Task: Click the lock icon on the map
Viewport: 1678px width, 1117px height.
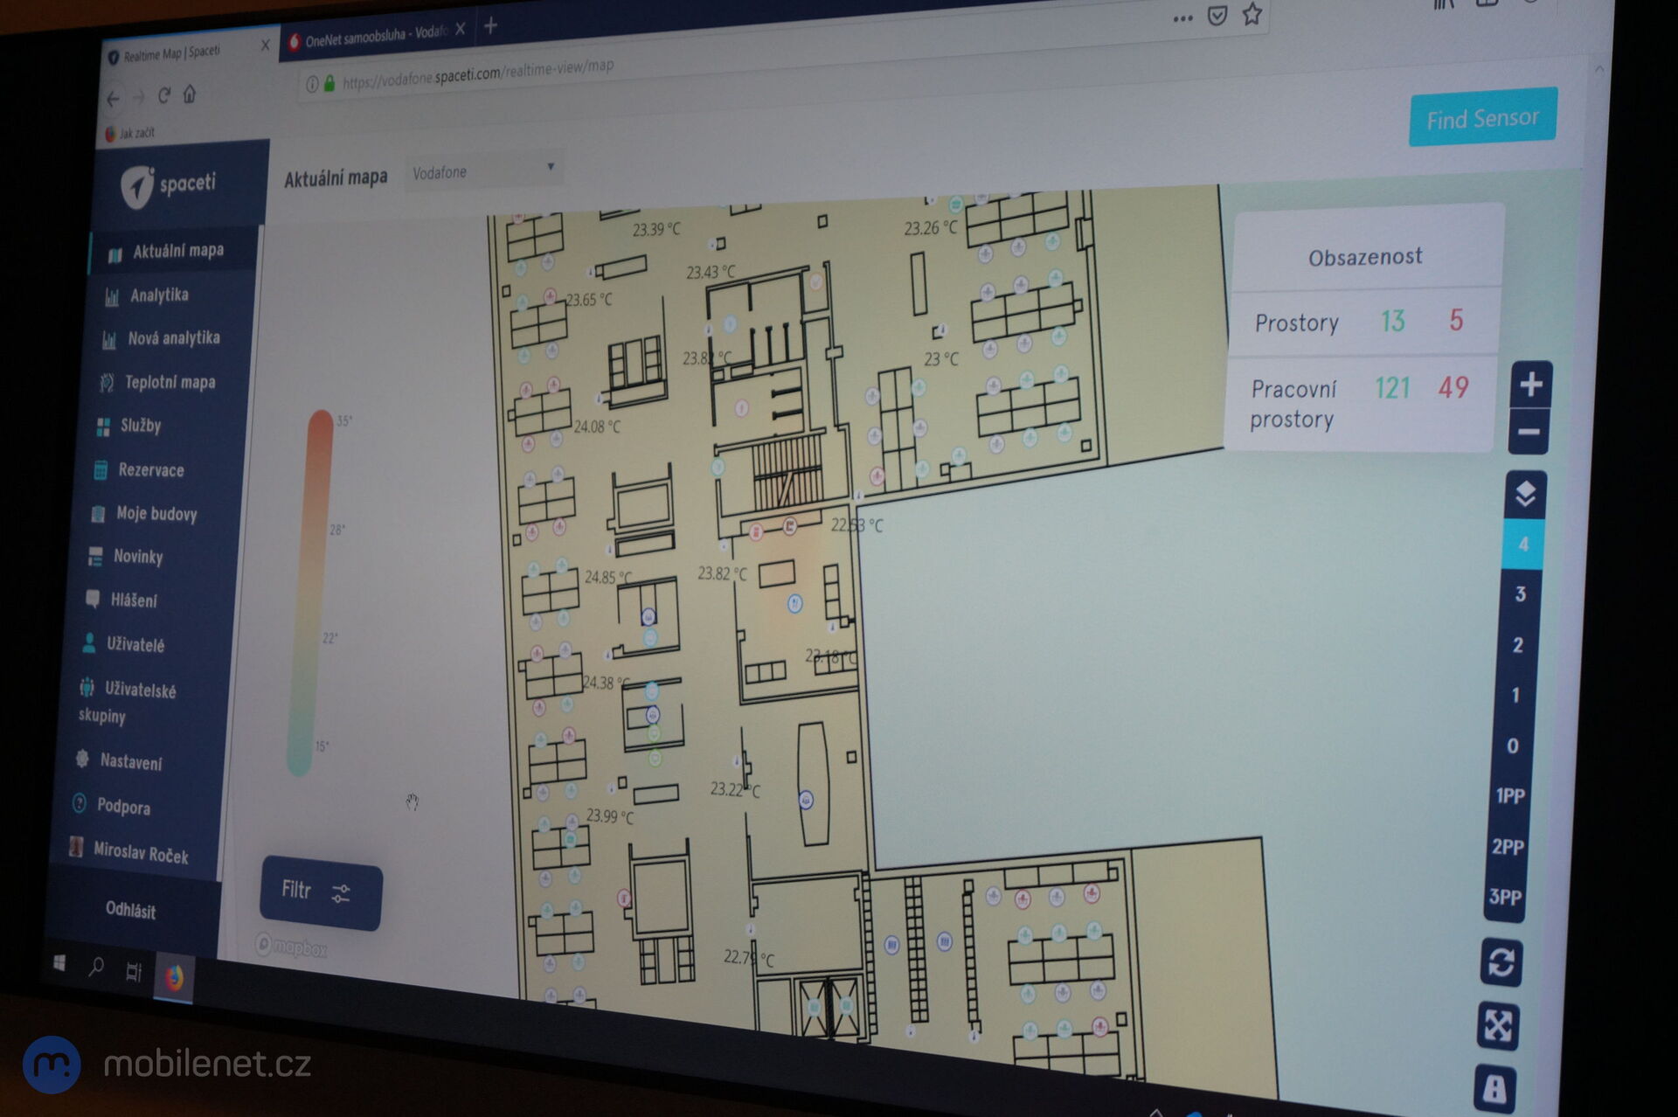Action: coord(1494,1089)
